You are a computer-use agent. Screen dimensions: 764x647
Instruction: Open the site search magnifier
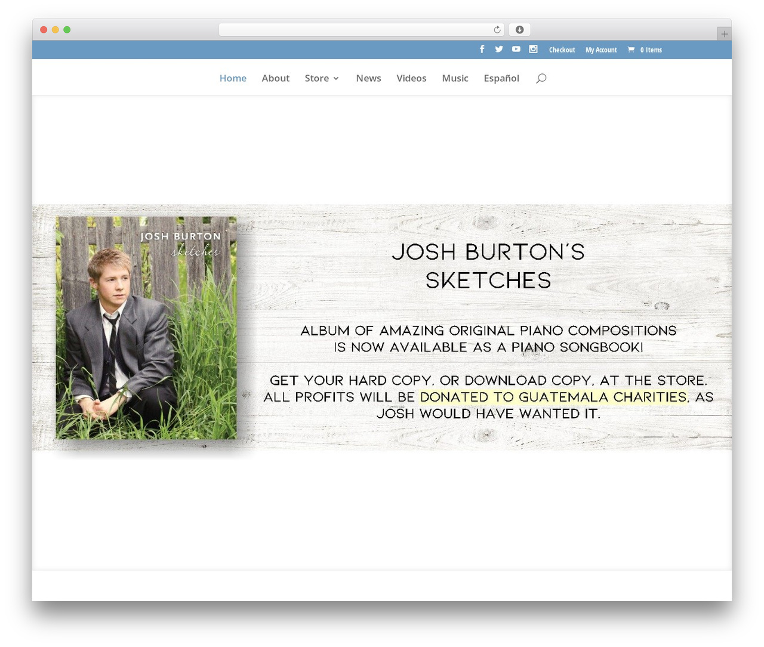tap(541, 78)
